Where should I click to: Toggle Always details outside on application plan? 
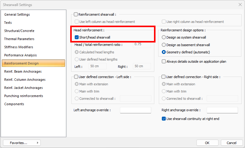click(164, 61)
